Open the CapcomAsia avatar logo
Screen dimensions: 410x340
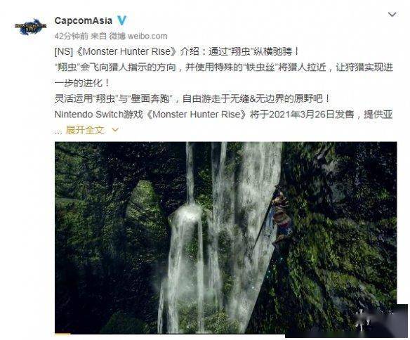[30, 27]
